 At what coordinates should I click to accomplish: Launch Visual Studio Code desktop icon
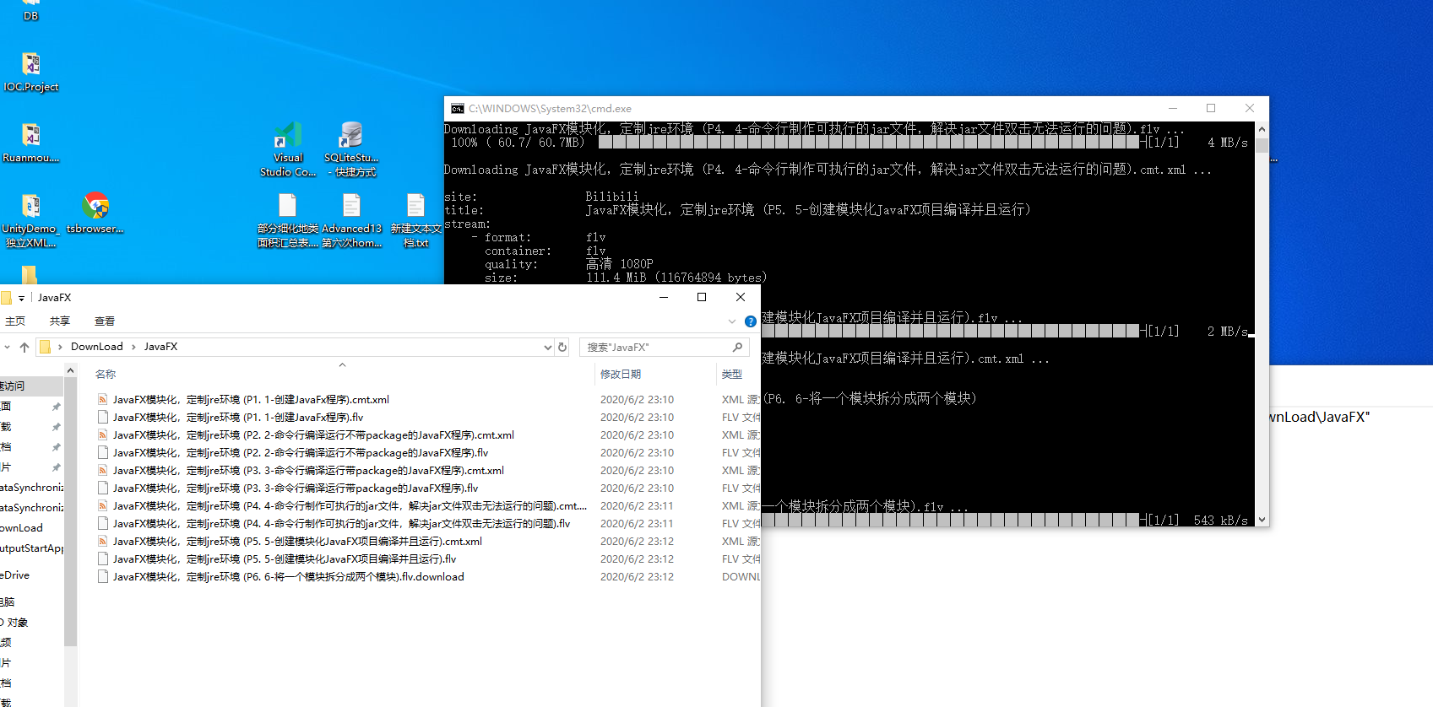[288, 148]
